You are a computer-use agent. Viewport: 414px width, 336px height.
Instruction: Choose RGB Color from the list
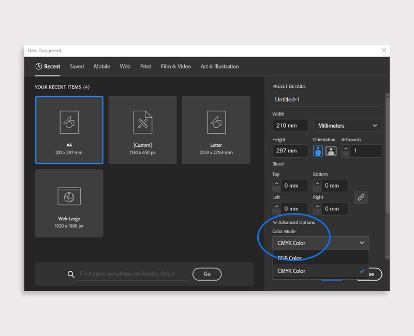click(x=320, y=257)
